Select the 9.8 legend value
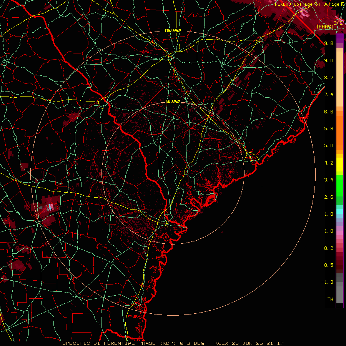Viewport: 346px width, 346px height. tap(329, 43)
